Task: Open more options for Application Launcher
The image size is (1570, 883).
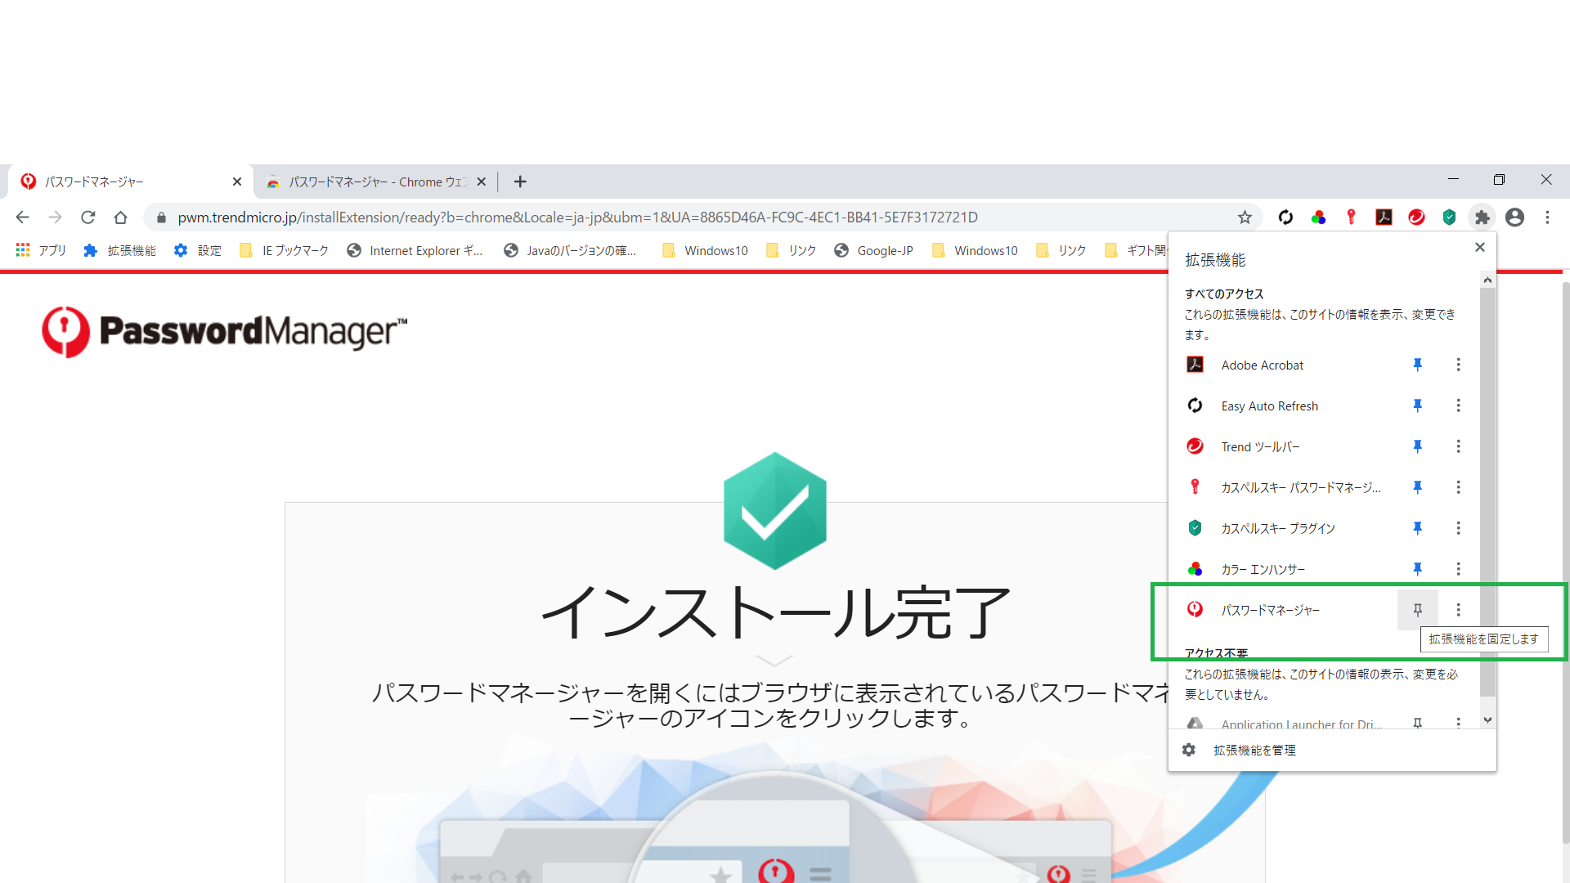Action: (x=1458, y=724)
